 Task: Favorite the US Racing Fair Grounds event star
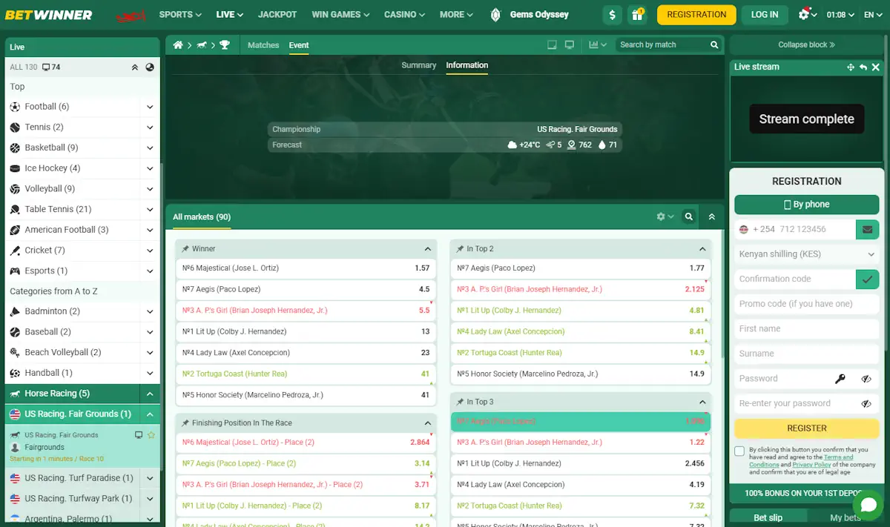[151, 434]
